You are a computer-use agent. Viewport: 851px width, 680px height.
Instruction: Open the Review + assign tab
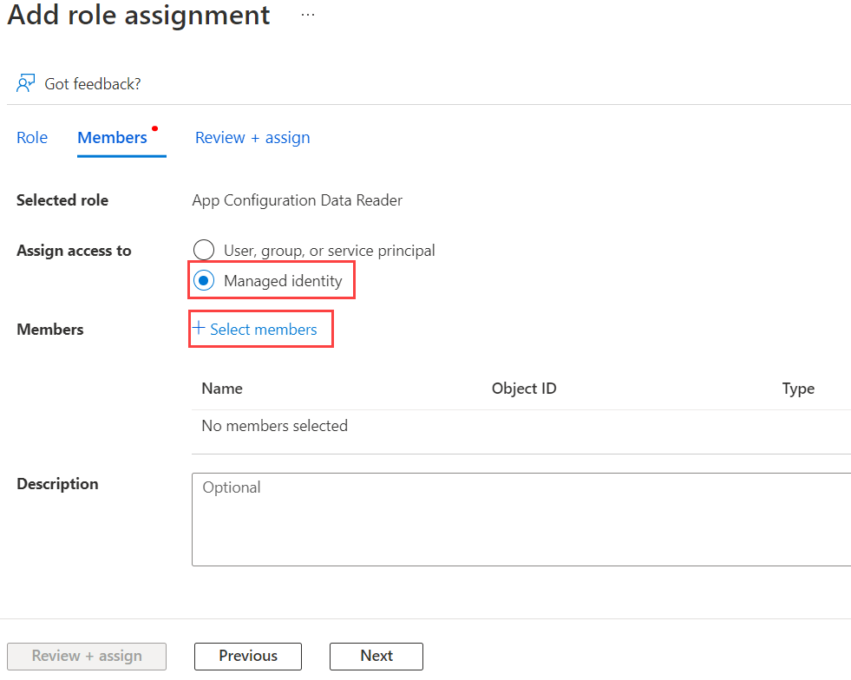point(252,137)
